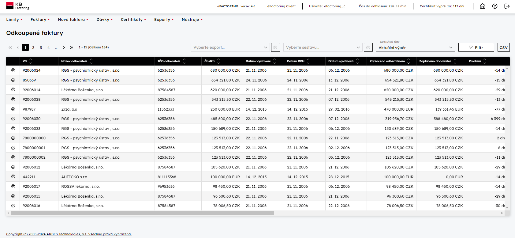Jump to last page double-arrow
This screenshot has width=515, height=238.
tap(72, 47)
